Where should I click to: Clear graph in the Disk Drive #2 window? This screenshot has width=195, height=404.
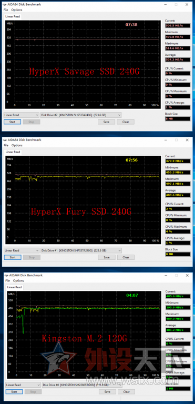[126, 122]
